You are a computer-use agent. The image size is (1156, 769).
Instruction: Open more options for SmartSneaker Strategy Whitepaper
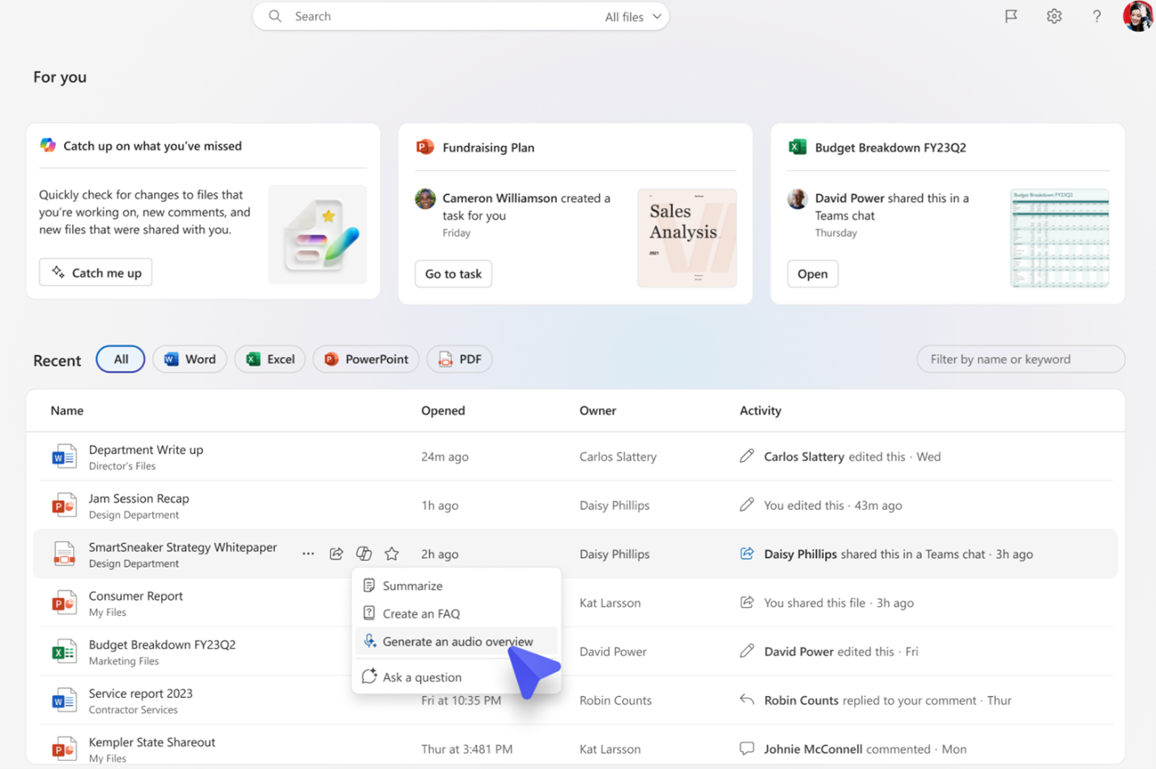click(308, 553)
